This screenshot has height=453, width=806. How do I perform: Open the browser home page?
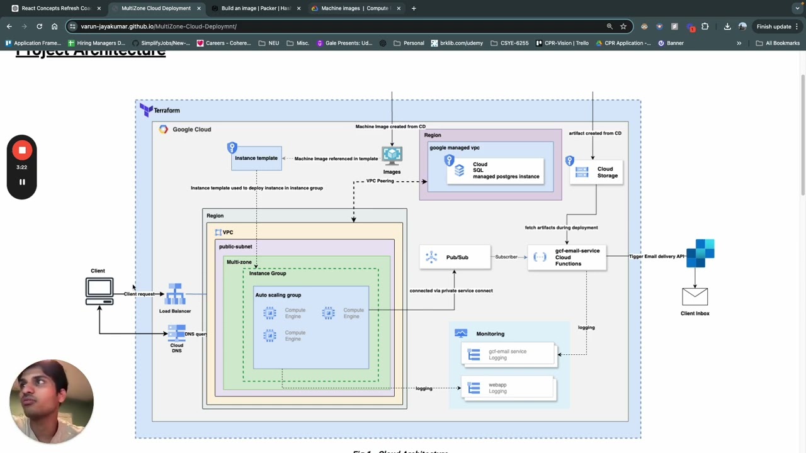tap(54, 26)
